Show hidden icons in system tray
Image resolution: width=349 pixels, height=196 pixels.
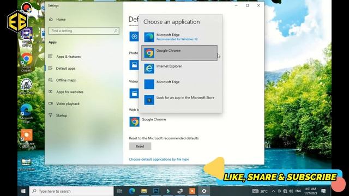(273, 191)
